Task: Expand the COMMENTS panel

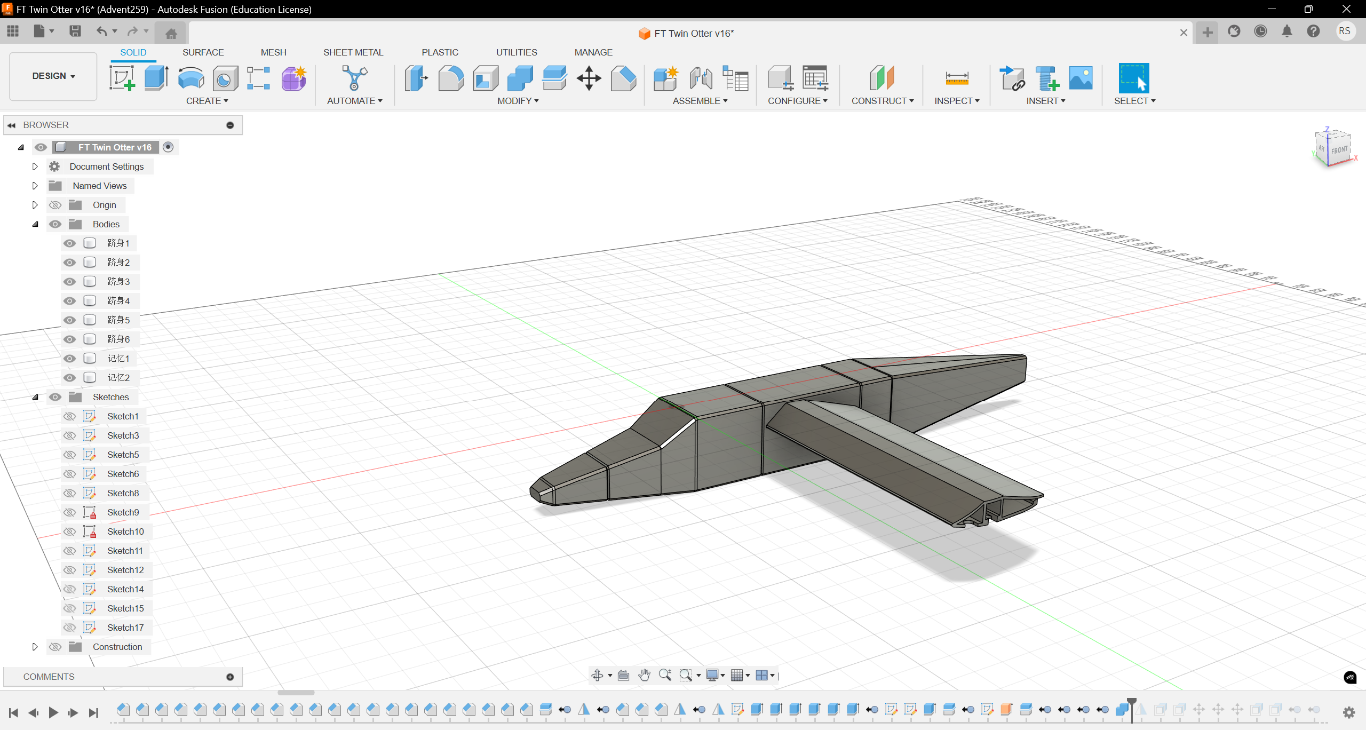Action: click(230, 677)
